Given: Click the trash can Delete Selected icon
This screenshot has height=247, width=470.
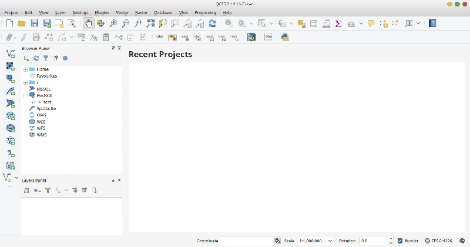Looking at the screenshot, I should [106, 37].
